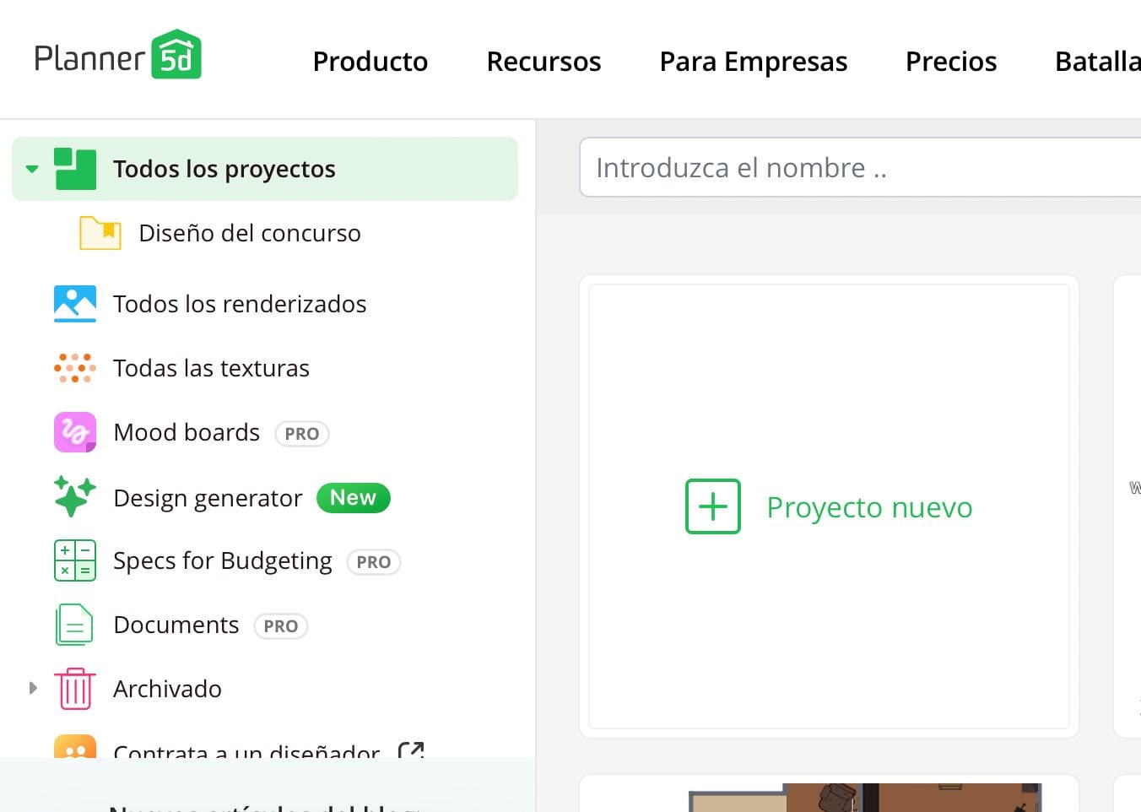This screenshot has height=812, width=1141.
Task: Go to the Precios page
Action: pyautogui.click(x=951, y=61)
